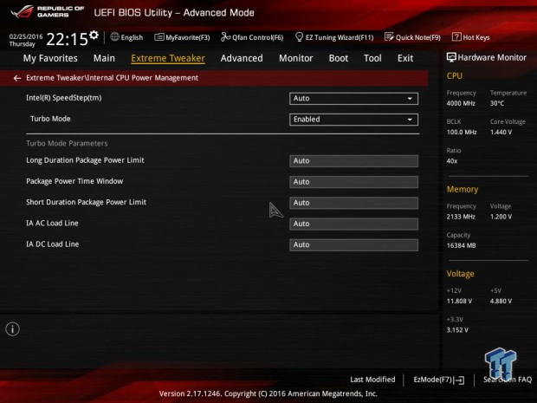537x403 pixels.
Task: Click the CPU frequency value 4000 MHz
Action: (461, 103)
